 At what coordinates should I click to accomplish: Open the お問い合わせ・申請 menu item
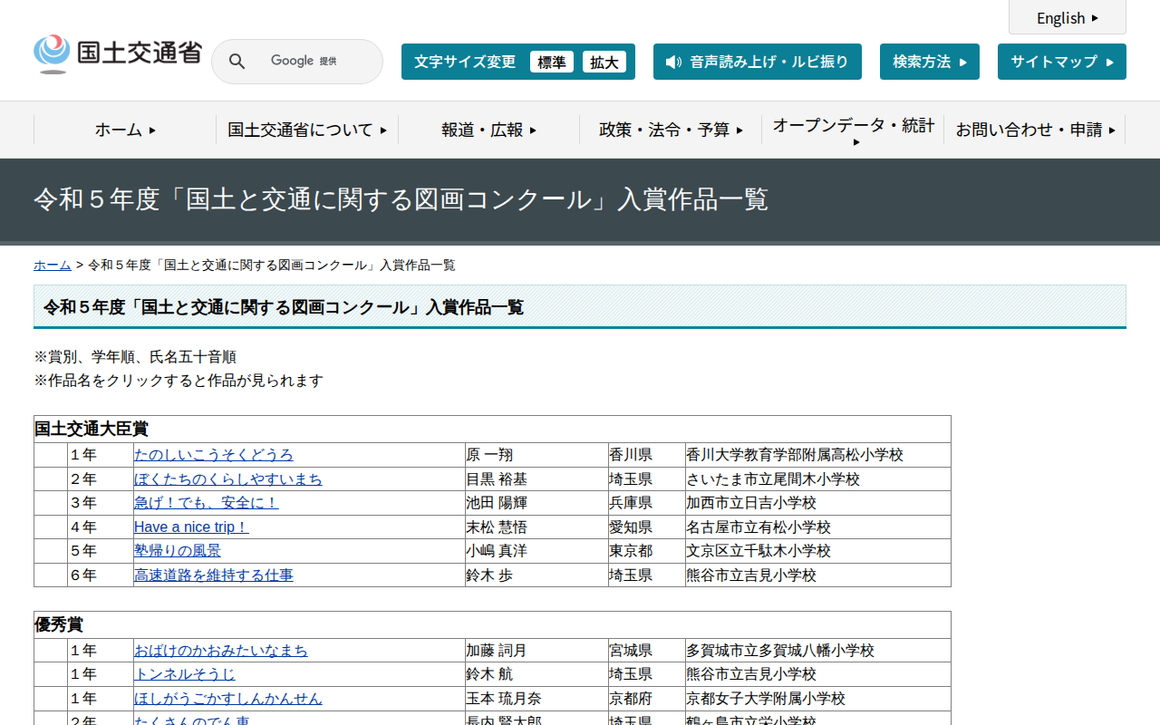pyautogui.click(x=1033, y=130)
